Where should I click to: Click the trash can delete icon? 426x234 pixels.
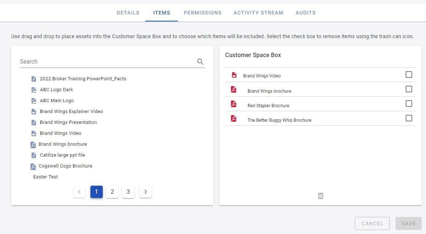point(320,196)
